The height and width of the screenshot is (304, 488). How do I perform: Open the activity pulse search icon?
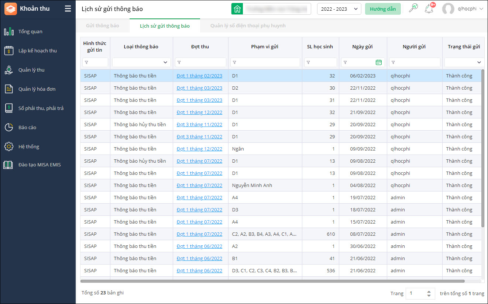(x=413, y=8)
